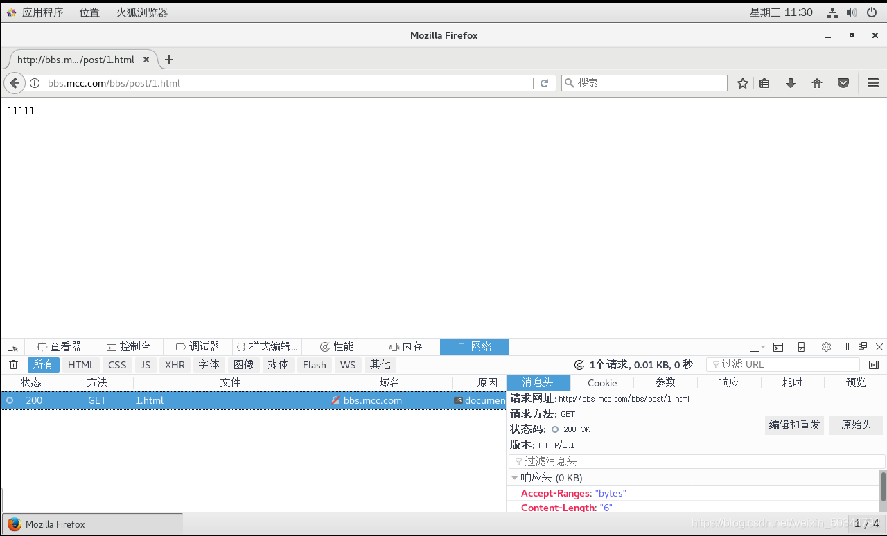
Task: Open the 位置 menu
Action: point(89,12)
